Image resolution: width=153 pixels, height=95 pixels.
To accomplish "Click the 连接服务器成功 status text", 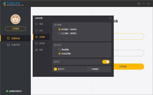I will tap(15, 91).
